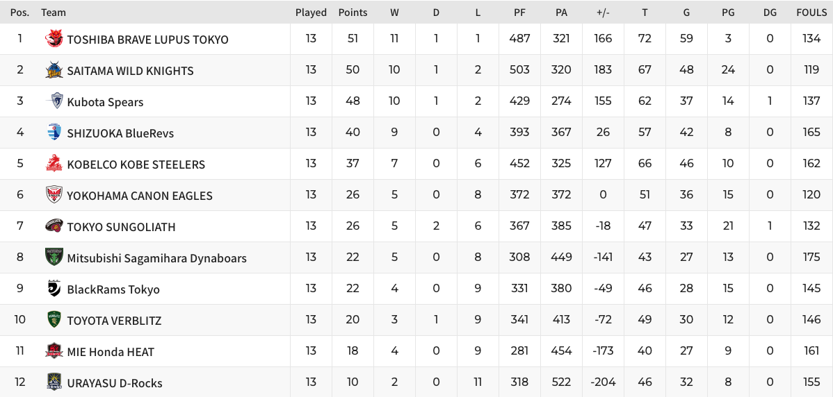
Task: Click the Kubota Spears team logo
Action: point(56,101)
